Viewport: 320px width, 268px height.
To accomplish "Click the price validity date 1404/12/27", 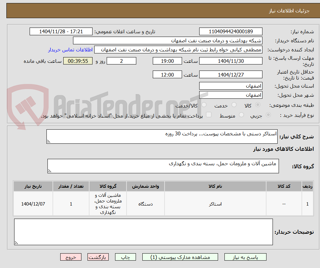I will pyautogui.click(x=230, y=75).
